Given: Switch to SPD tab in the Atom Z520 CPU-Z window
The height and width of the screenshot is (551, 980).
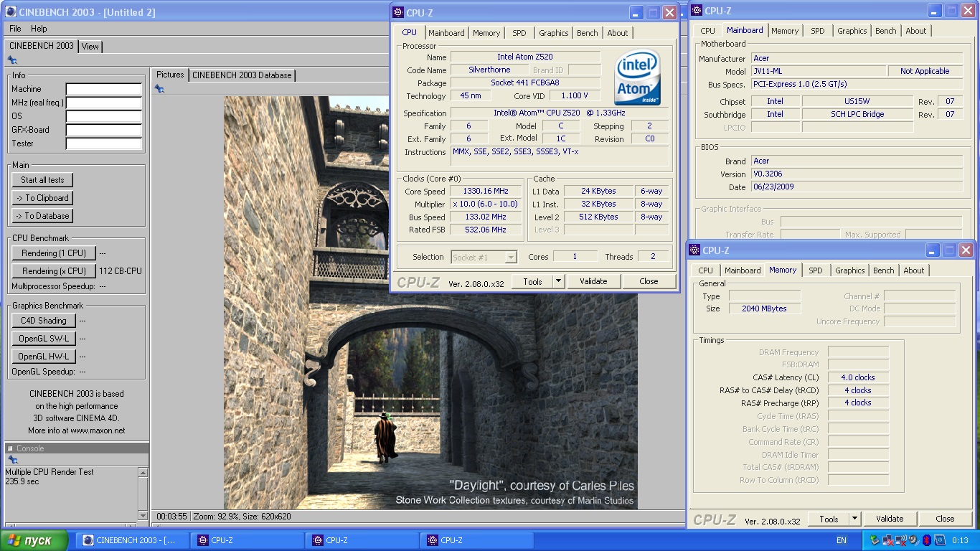Looking at the screenshot, I should [x=519, y=33].
